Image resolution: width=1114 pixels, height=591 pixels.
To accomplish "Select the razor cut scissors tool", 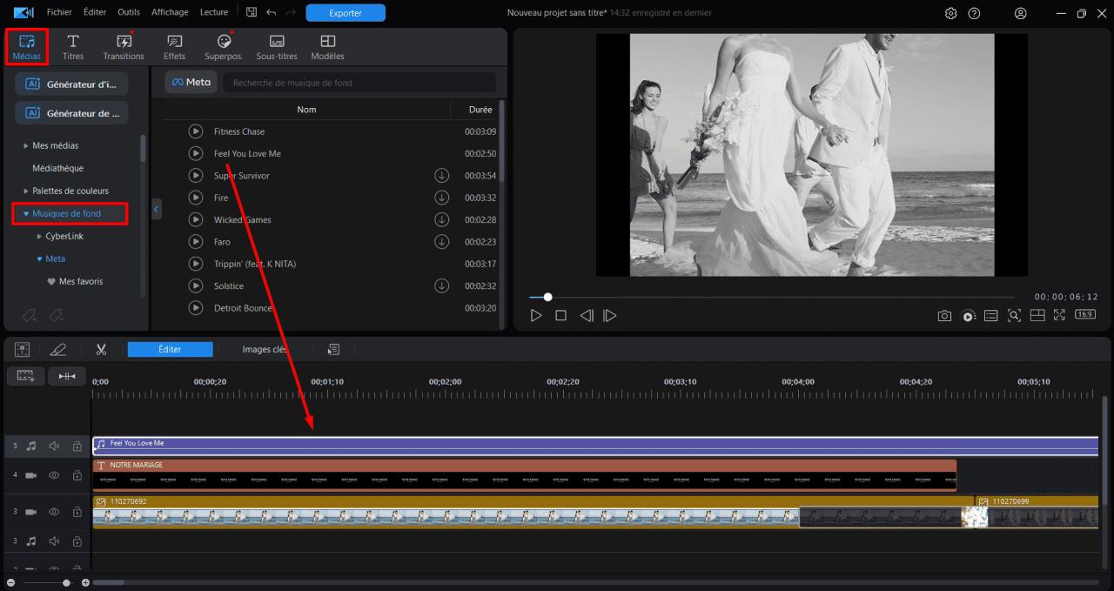I will (101, 349).
